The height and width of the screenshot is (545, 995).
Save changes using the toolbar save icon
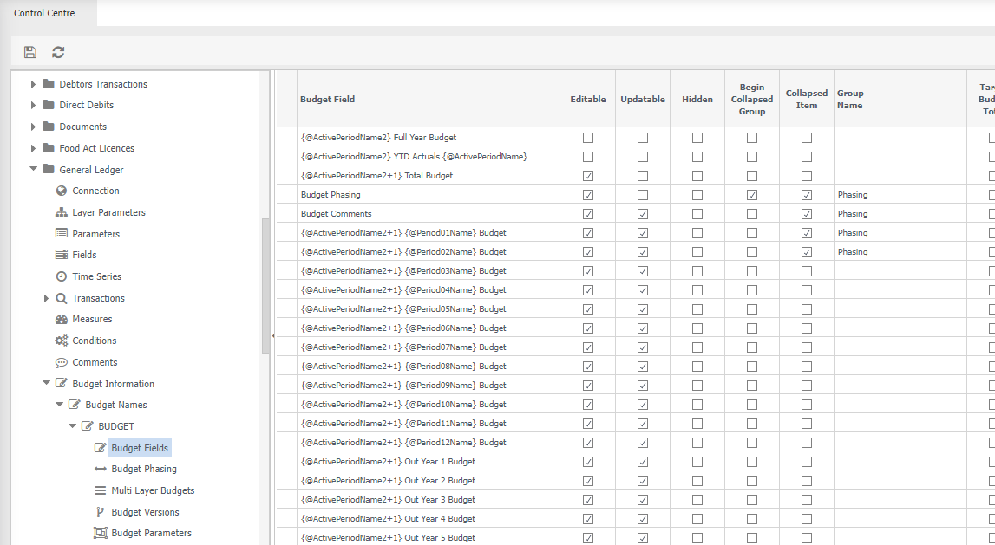tap(30, 52)
